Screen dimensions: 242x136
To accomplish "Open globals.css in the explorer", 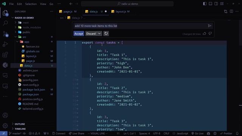I will coord(33,51).
